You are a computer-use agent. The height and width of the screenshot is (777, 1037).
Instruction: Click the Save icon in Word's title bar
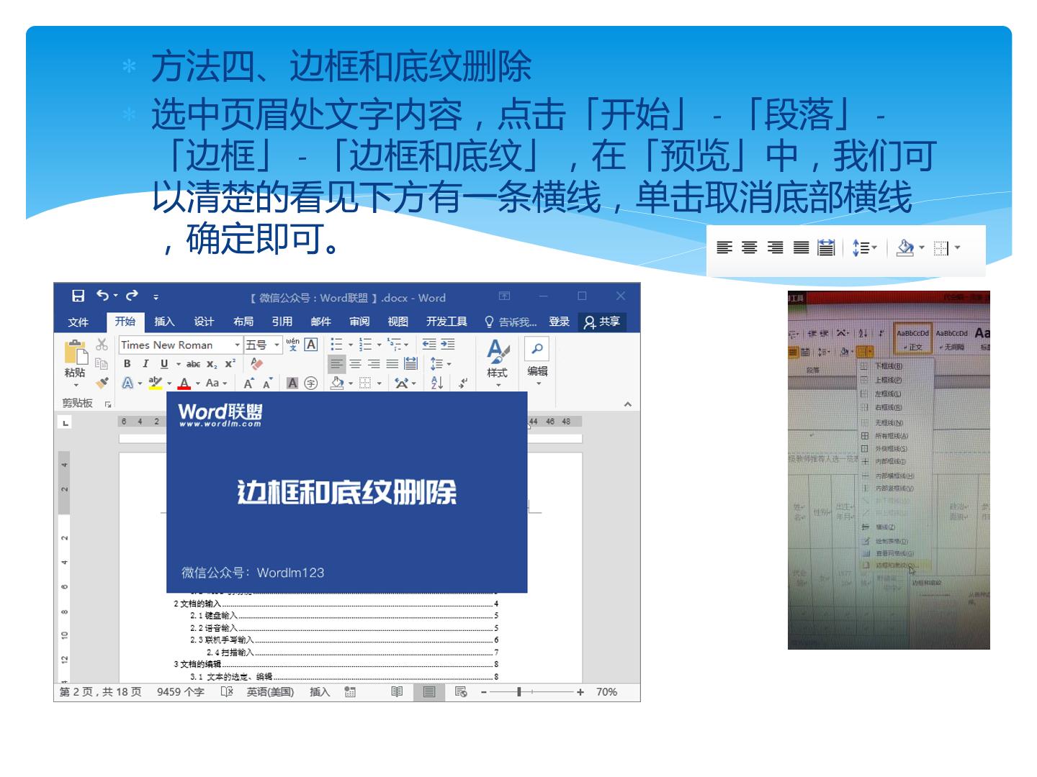click(x=78, y=296)
